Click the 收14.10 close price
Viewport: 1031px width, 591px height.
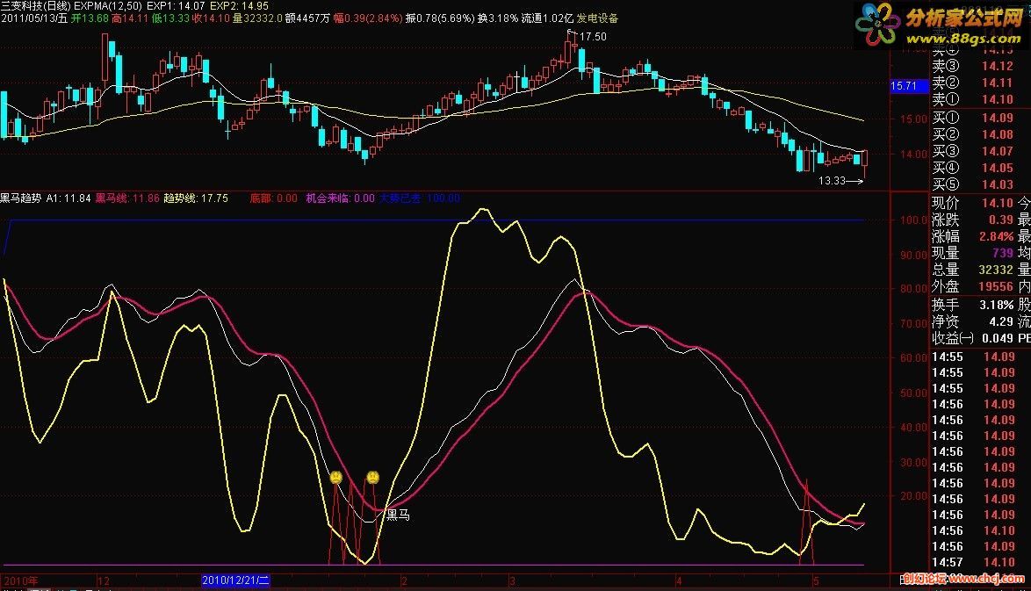(211, 18)
